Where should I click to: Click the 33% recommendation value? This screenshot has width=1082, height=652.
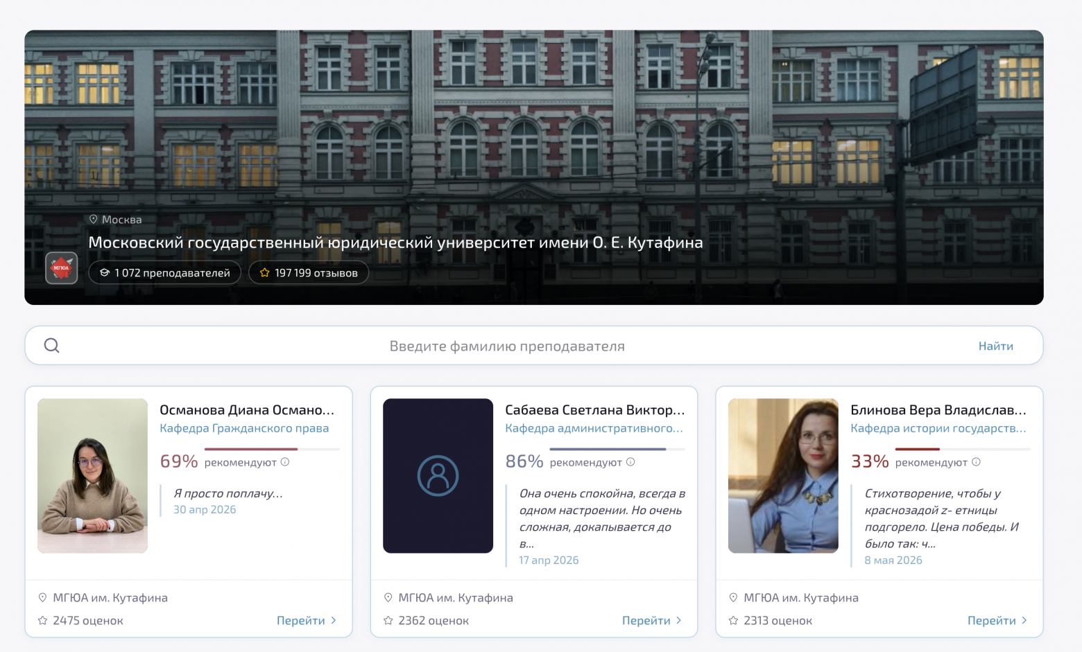pos(870,461)
